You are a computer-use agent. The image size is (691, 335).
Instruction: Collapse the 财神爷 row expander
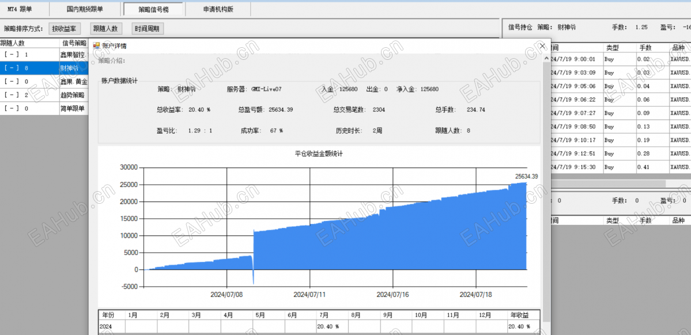(x=12, y=68)
